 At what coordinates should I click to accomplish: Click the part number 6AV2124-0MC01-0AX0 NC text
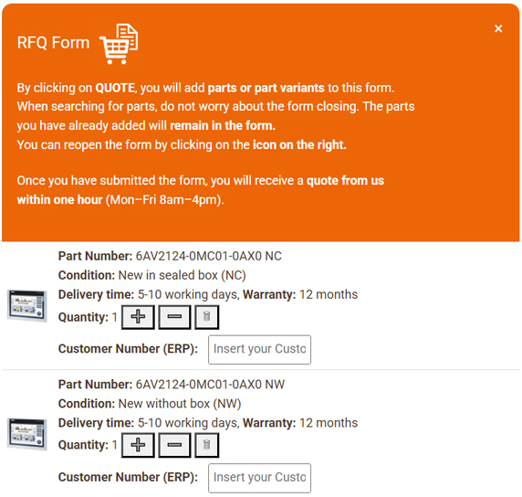[208, 256]
